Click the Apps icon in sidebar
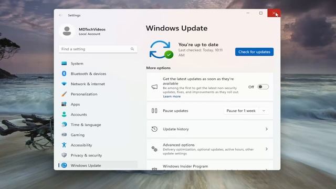 pyautogui.click(x=64, y=104)
